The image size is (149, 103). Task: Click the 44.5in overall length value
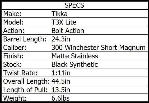coord(61,81)
